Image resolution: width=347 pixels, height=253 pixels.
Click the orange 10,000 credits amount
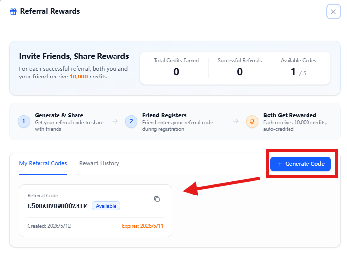[x=79, y=77]
